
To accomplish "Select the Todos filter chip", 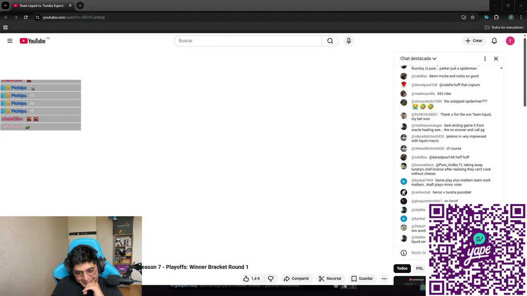I will [402, 268].
